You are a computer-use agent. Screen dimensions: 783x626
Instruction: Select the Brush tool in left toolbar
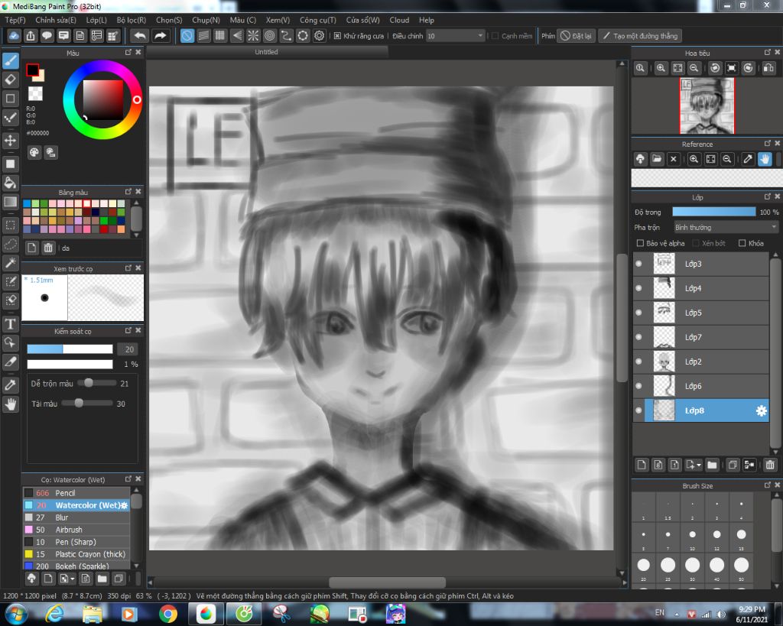[11, 60]
